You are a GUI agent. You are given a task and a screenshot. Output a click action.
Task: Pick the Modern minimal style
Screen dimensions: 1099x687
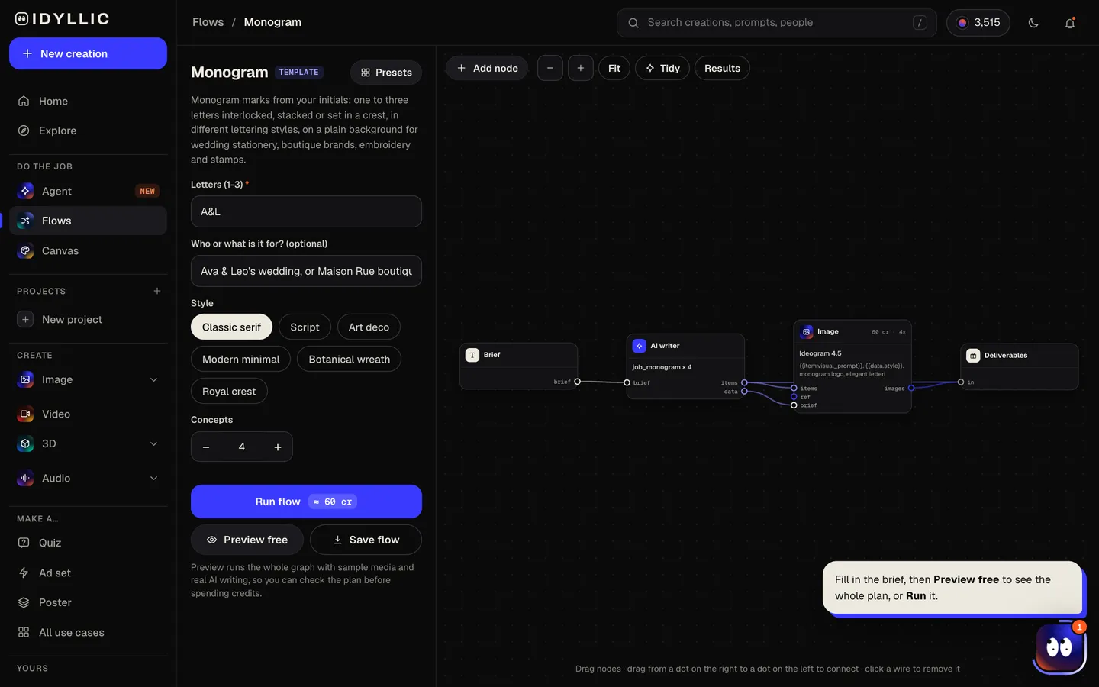[x=240, y=359]
